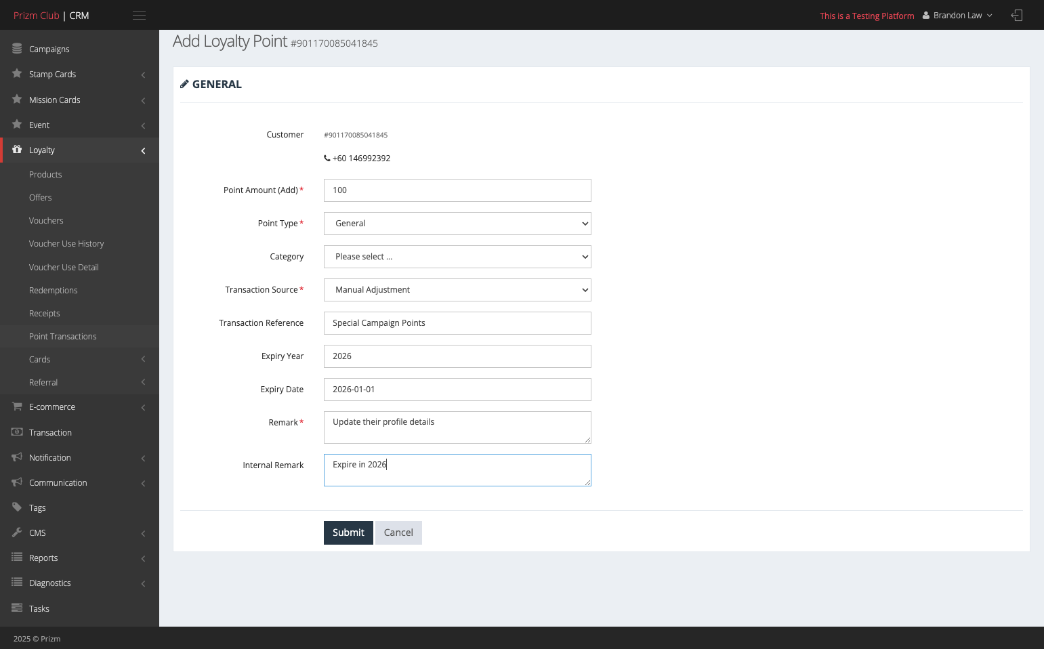Open Voucher Use History menu item
Screen dimensions: 1044x649
(x=66, y=243)
